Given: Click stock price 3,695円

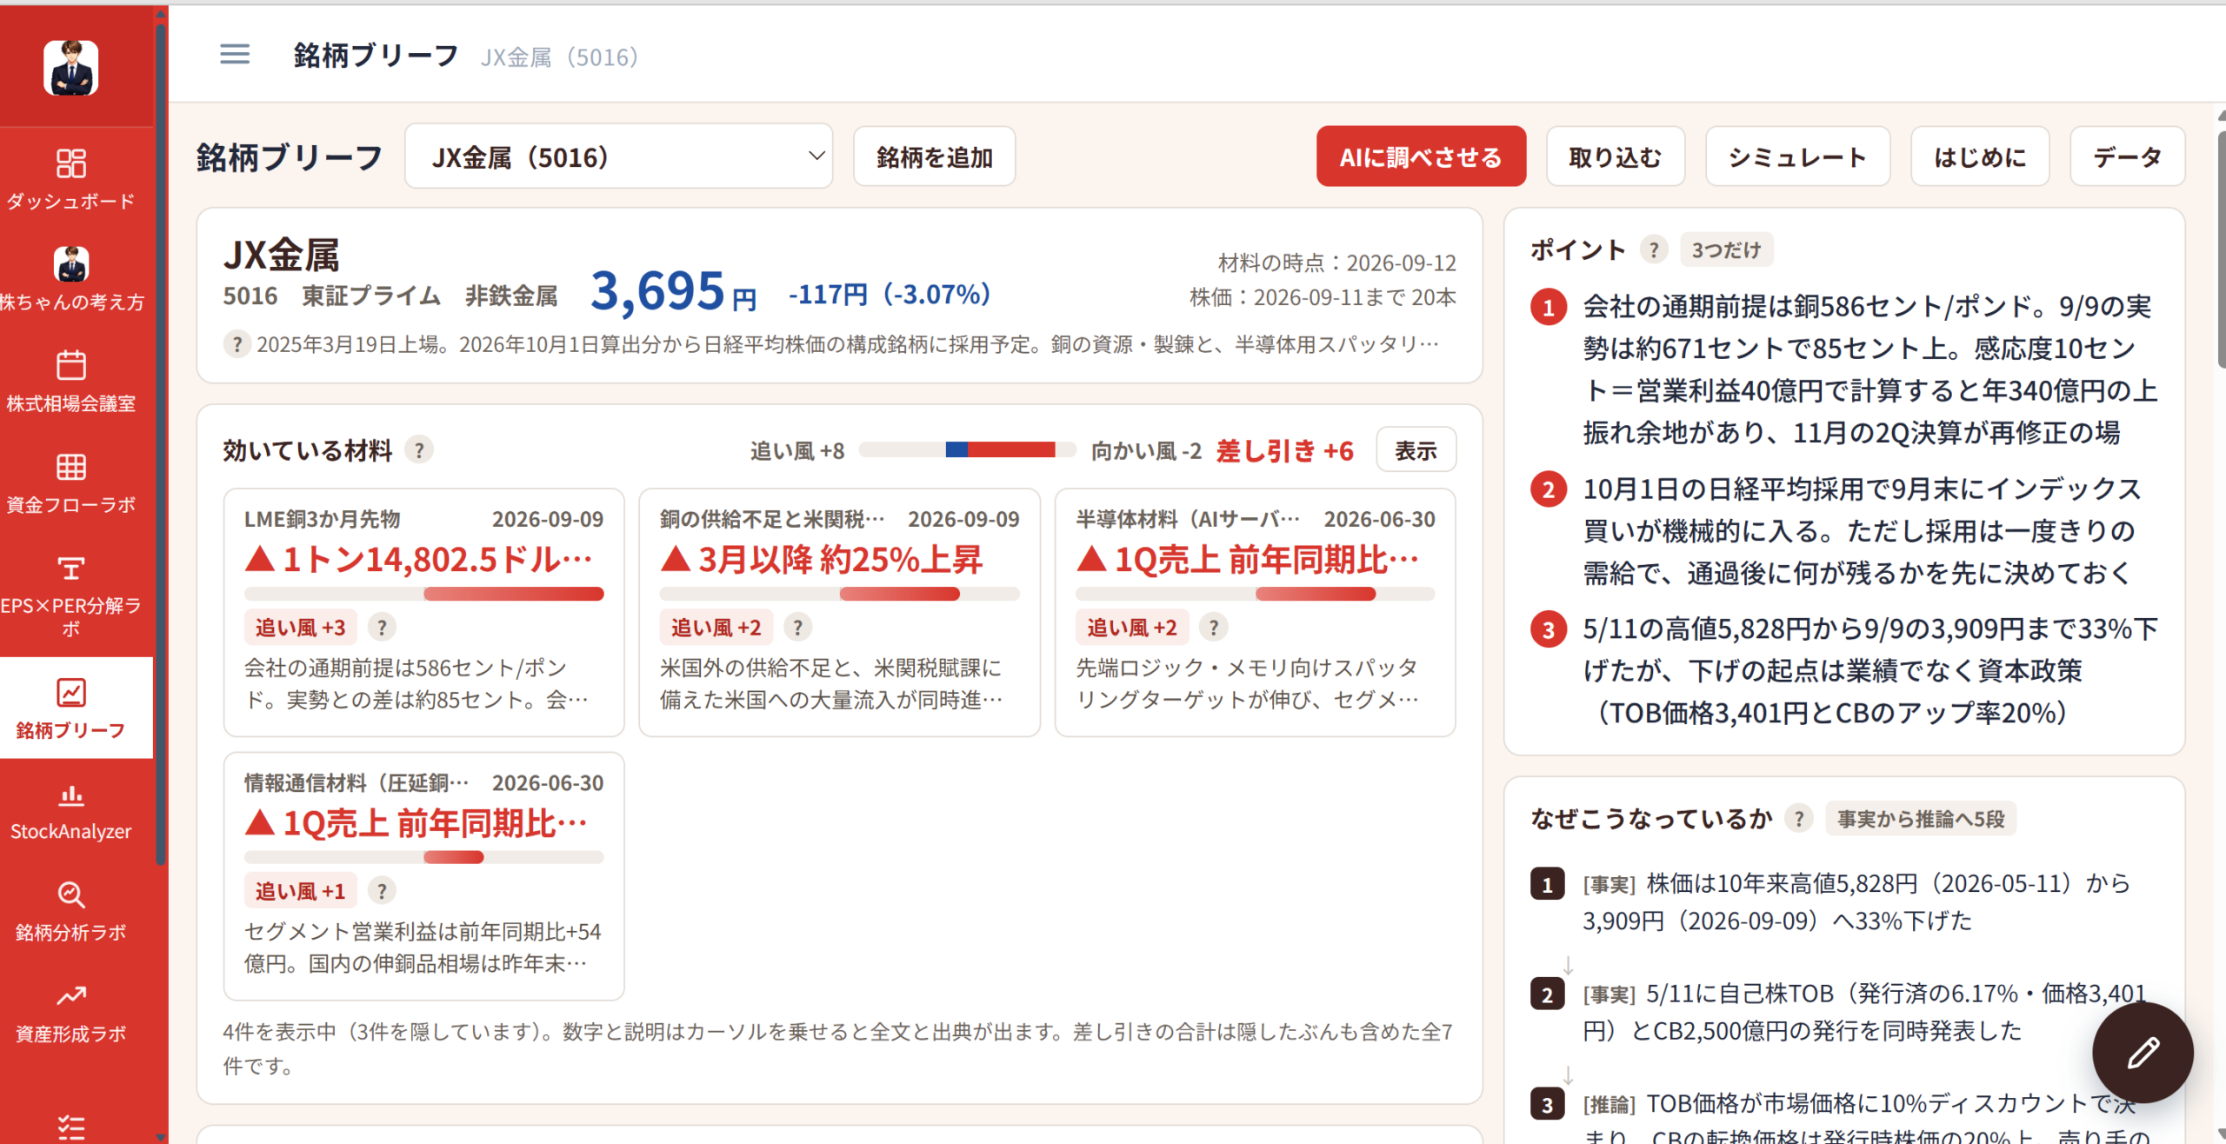Looking at the screenshot, I should (x=673, y=290).
